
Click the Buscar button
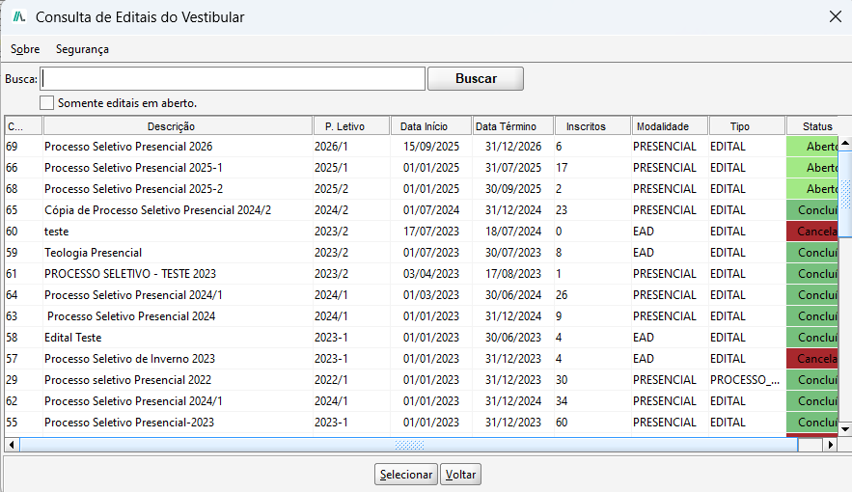point(476,79)
